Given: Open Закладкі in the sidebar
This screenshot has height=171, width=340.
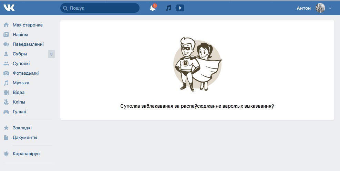Looking at the screenshot, I should (x=22, y=128).
